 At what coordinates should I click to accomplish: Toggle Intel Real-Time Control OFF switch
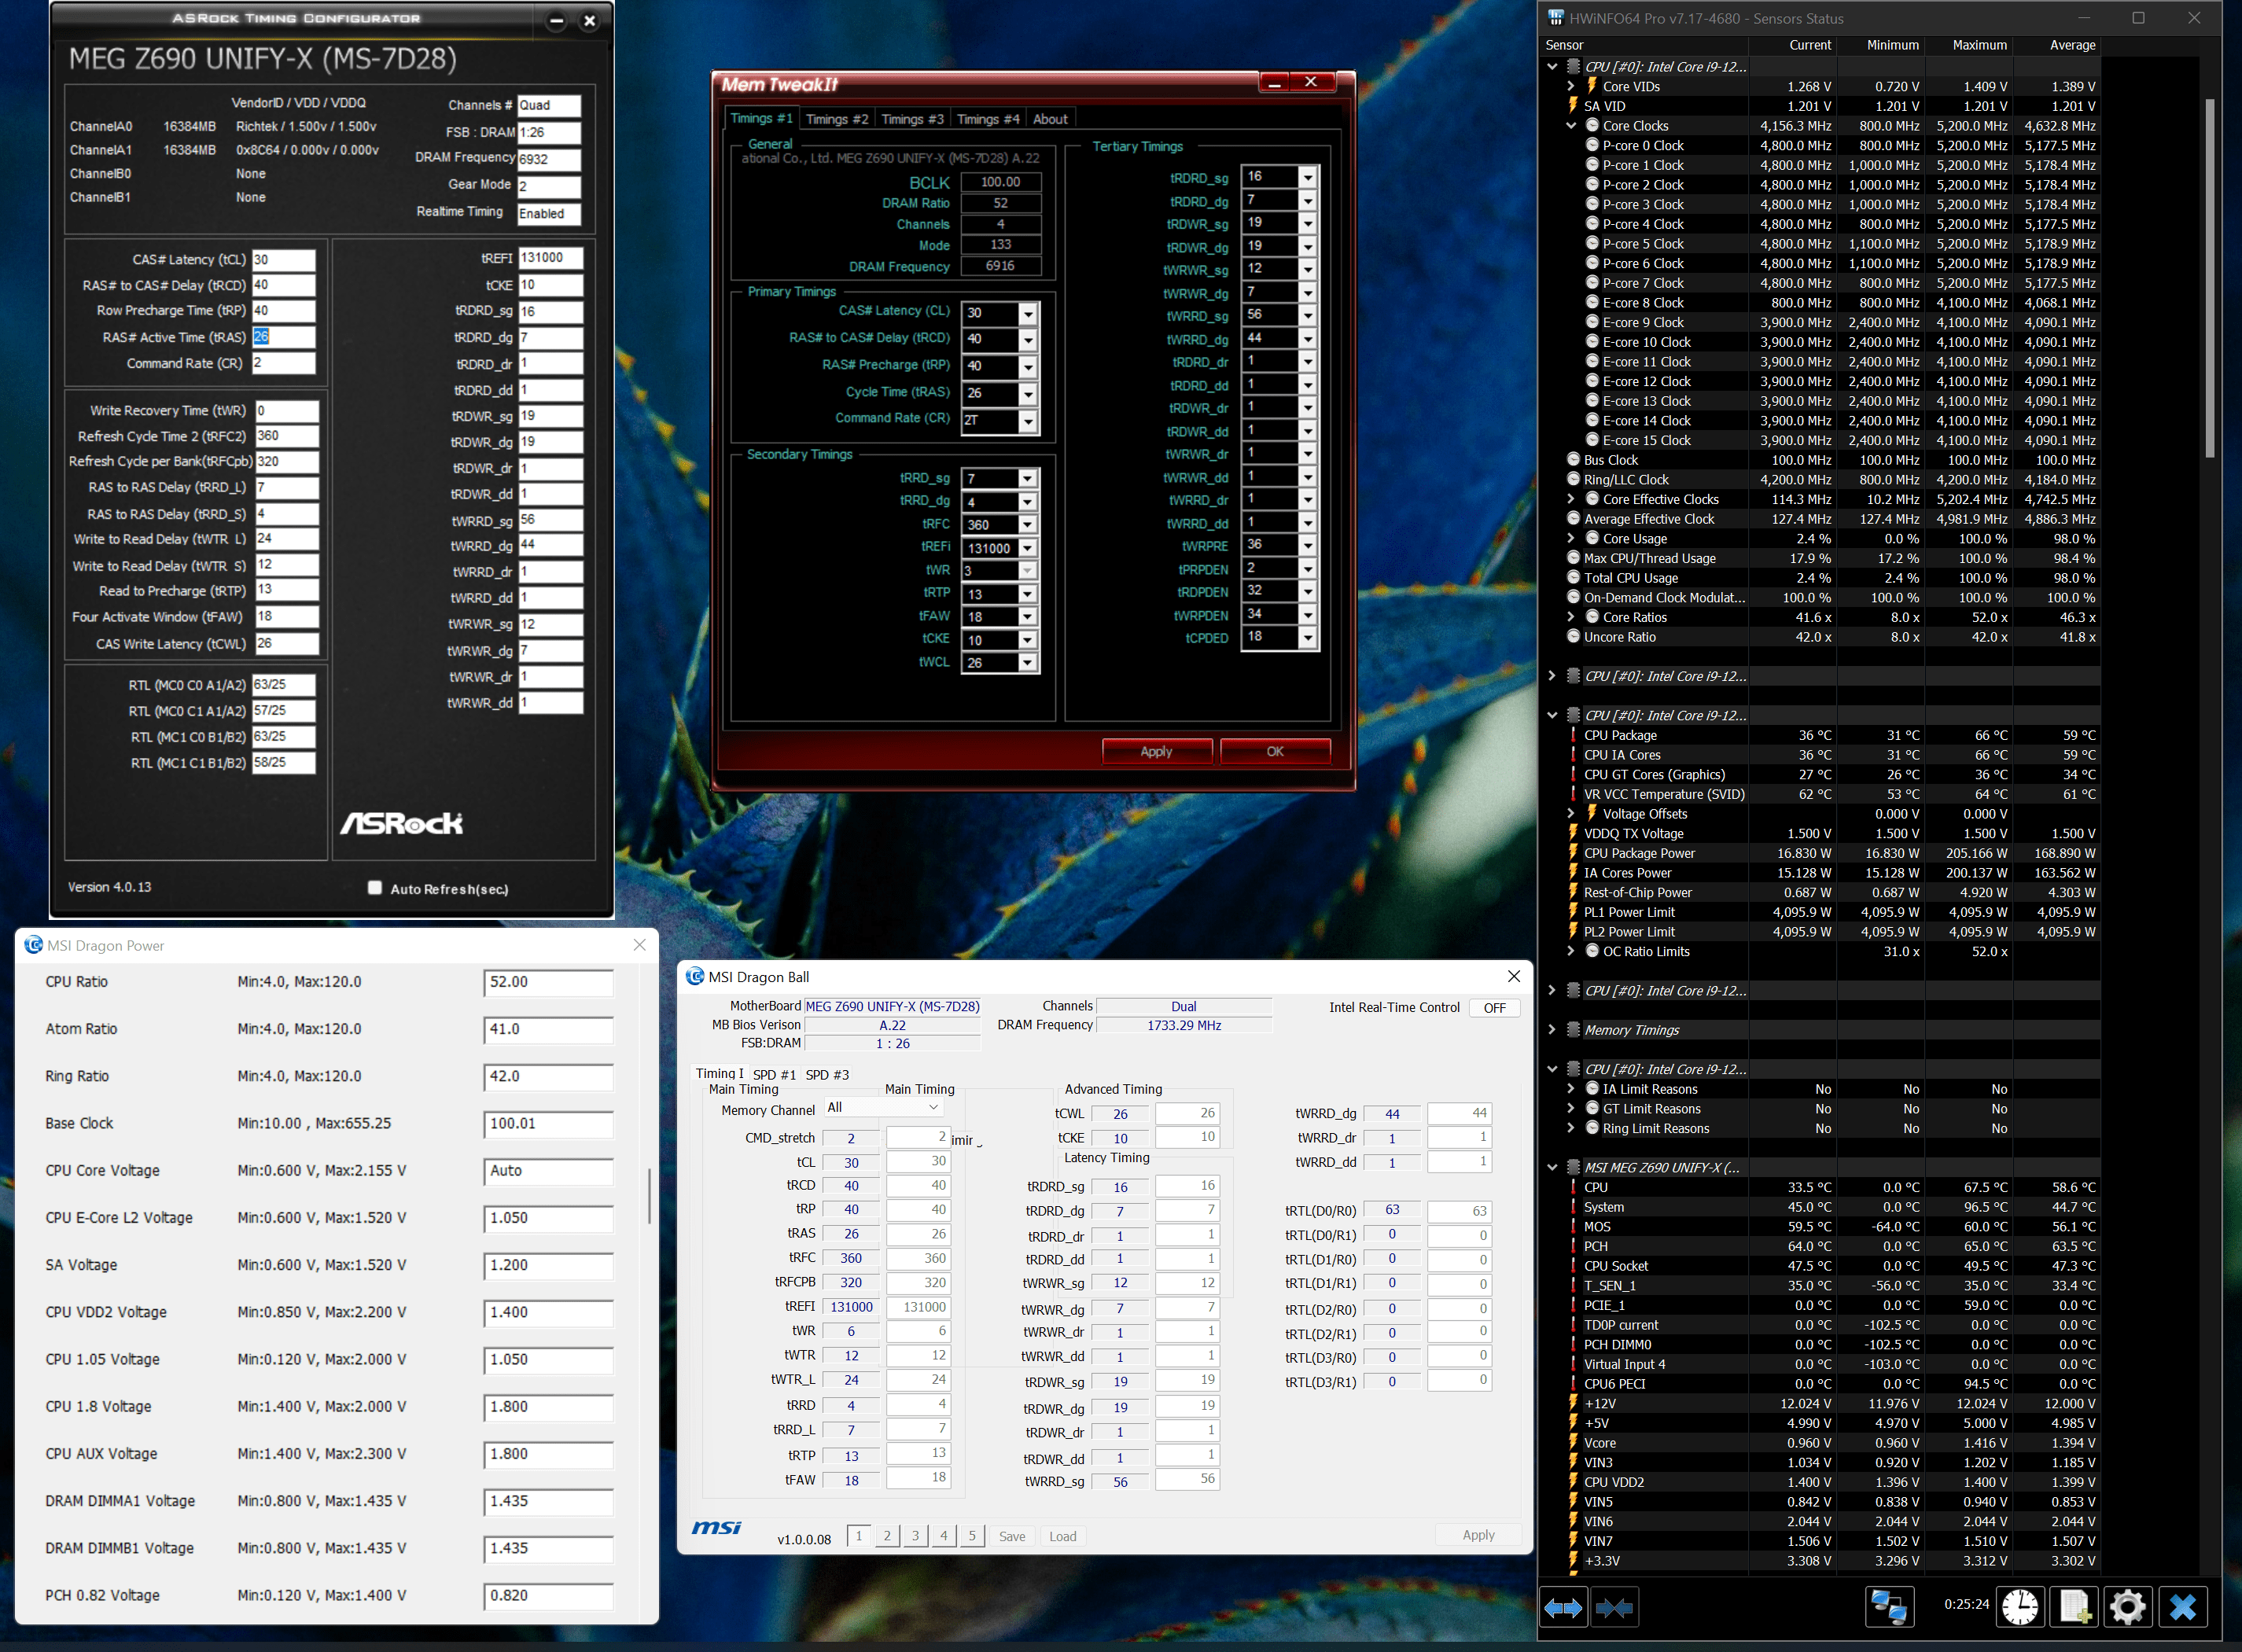tap(1494, 1008)
